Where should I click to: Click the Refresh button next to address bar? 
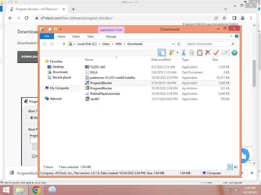click(x=179, y=44)
